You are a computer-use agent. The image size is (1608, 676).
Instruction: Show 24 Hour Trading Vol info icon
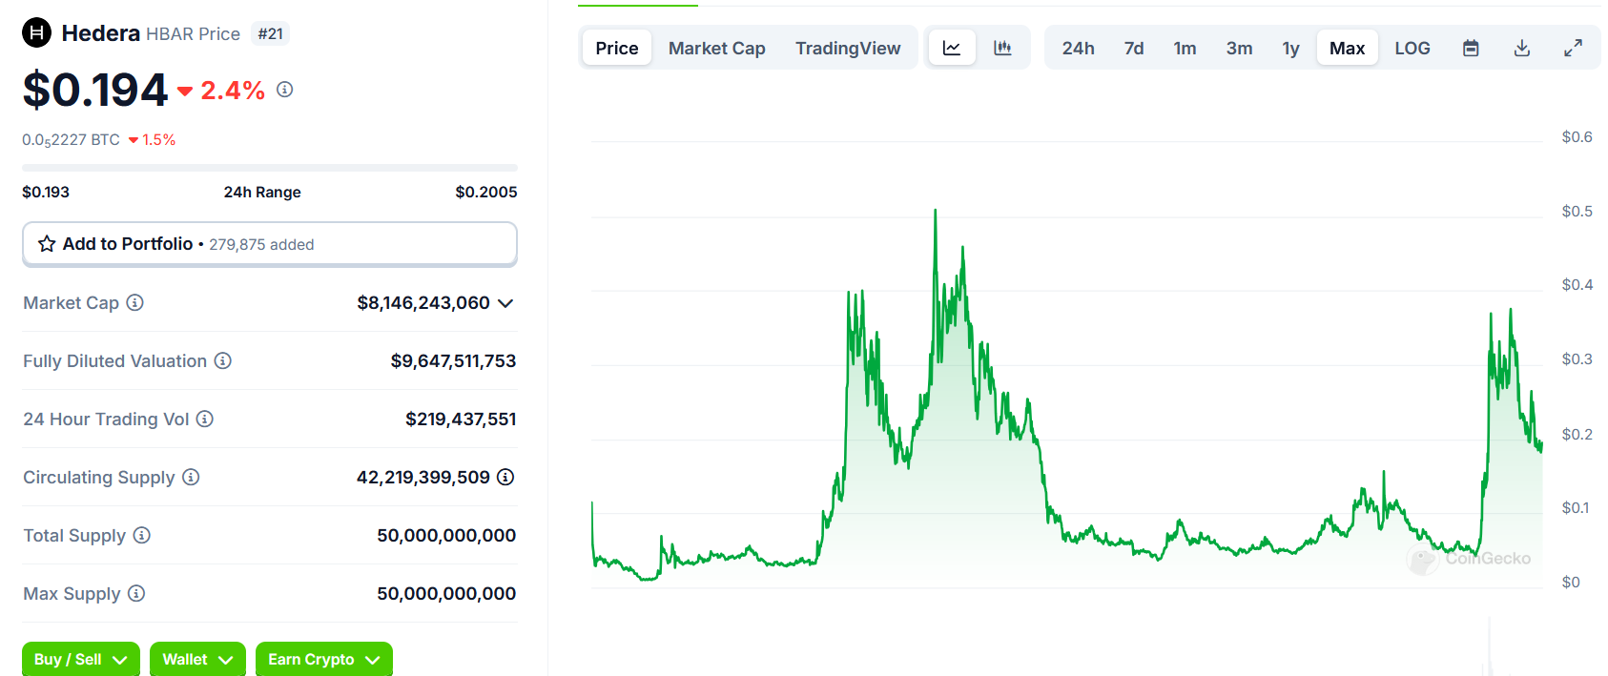pos(205,419)
